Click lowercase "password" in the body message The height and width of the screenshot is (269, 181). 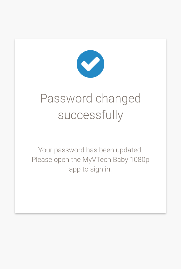pos(69,150)
